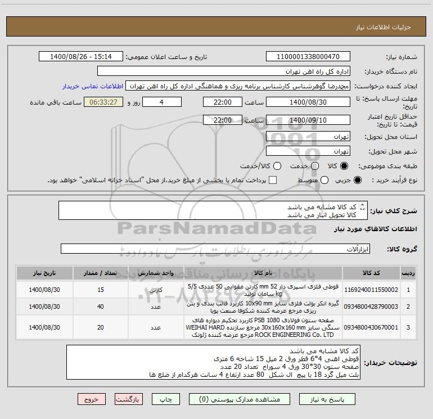Select the کالا radio button

344,166
